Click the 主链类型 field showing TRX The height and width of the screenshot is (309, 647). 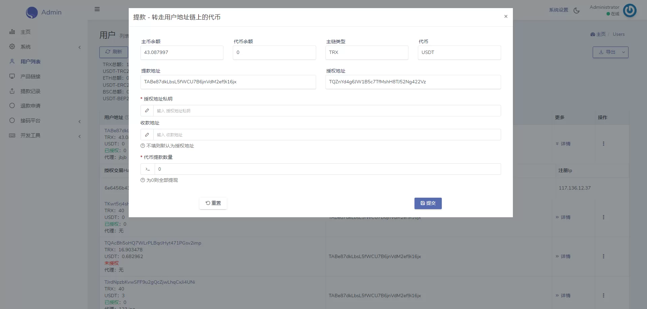coord(367,53)
